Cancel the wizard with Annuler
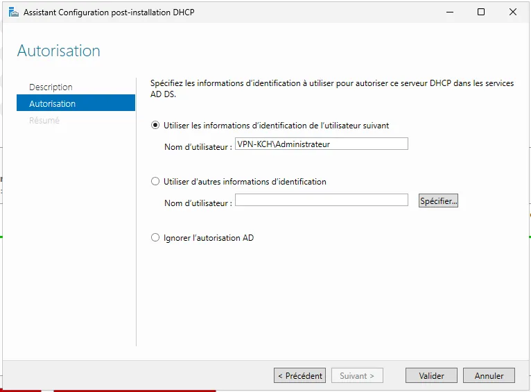The image size is (531, 392). 489,375
